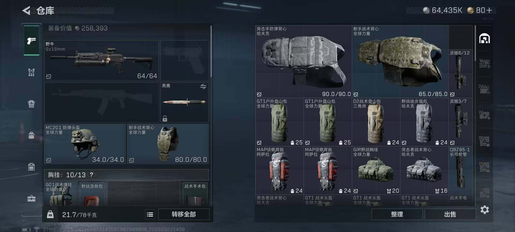Select the weapons category pistol icon
This screenshot has width=515, height=232.
click(x=31, y=41)
